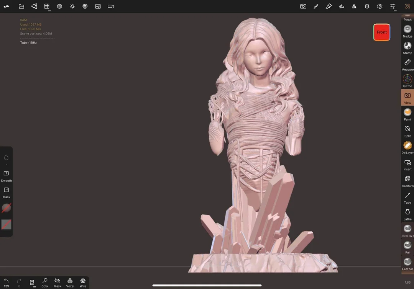Open the Stroke pencil menu

316,7
